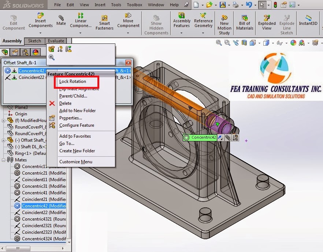This screenshot has width=323, height=252.
Task: Open the Tools menu
Action: 116,5
